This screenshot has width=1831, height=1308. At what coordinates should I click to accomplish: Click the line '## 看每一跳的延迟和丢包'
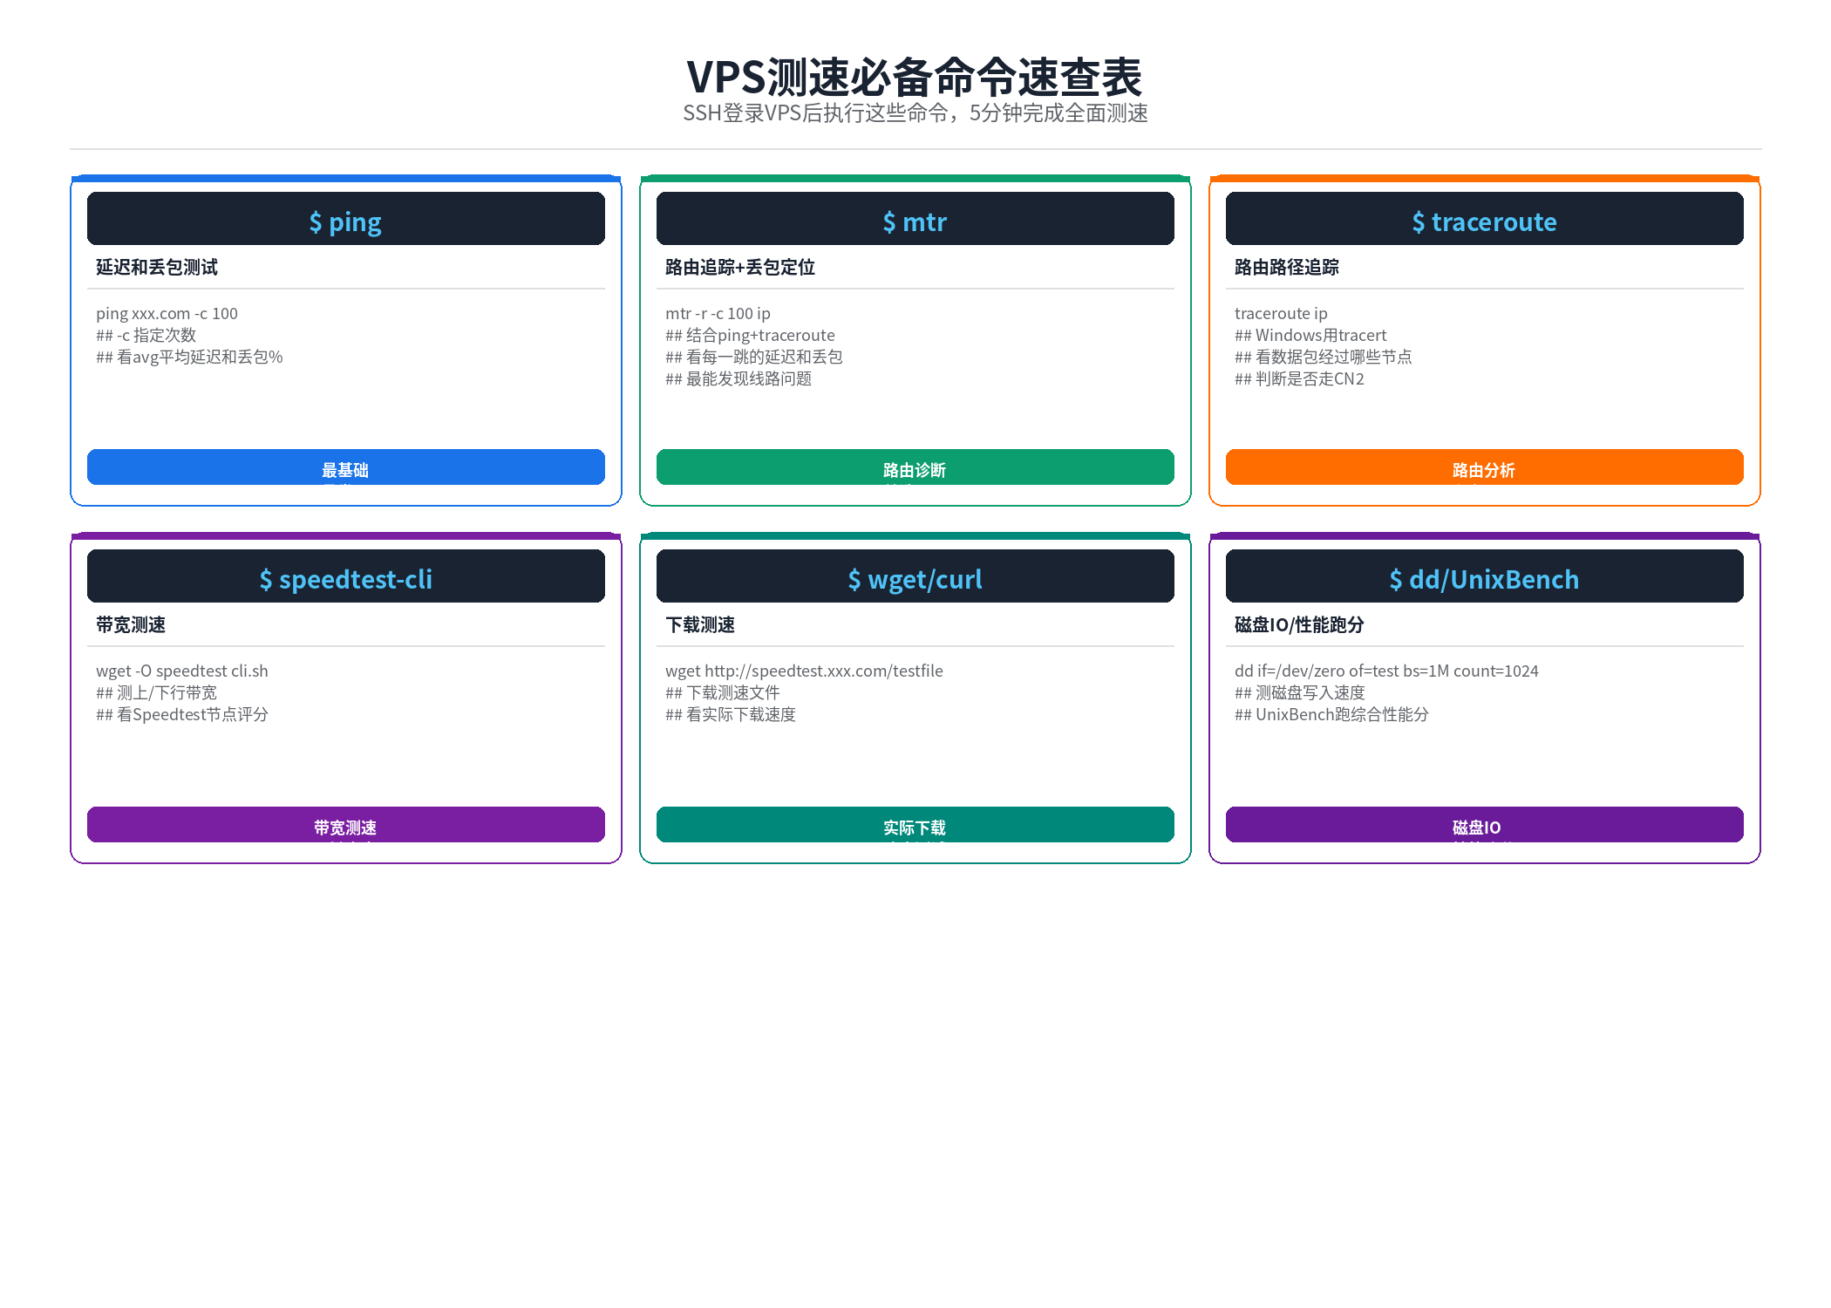[754, 358]
